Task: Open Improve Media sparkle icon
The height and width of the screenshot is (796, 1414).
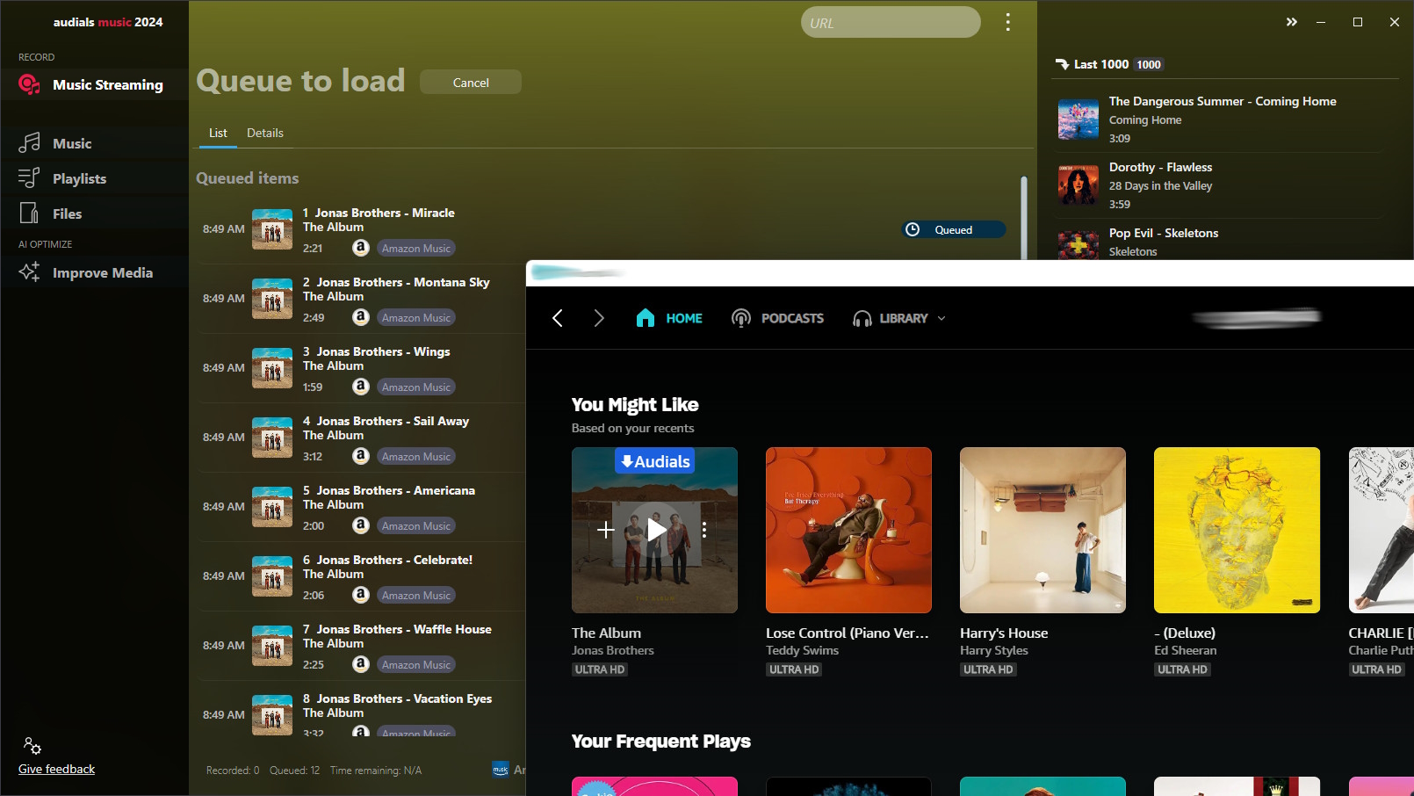Action: 29,272
